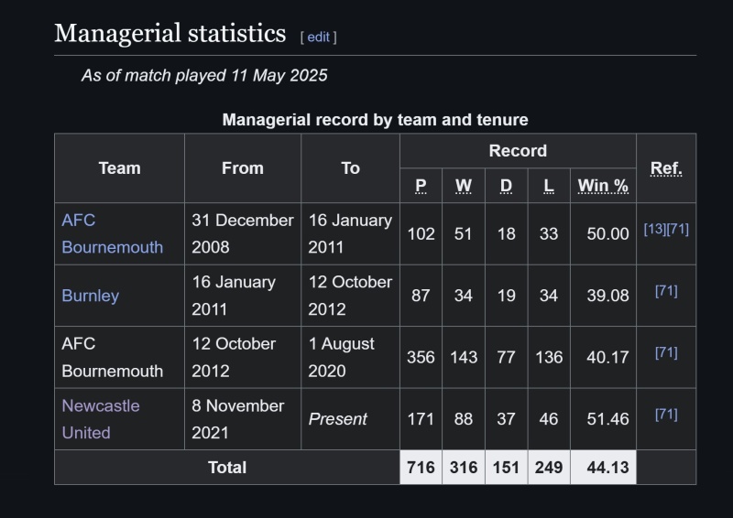The image size is (733, 518).
Task: Click the 'D' column header abbreviation
Action: pos(507,186)
